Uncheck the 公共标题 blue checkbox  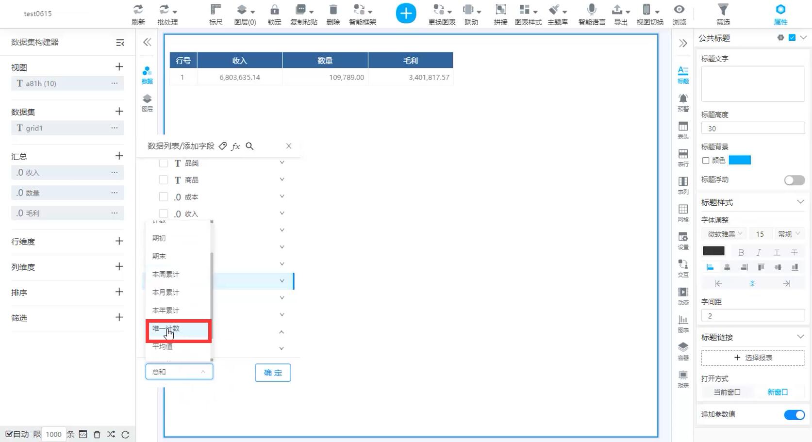click(792, 37)
